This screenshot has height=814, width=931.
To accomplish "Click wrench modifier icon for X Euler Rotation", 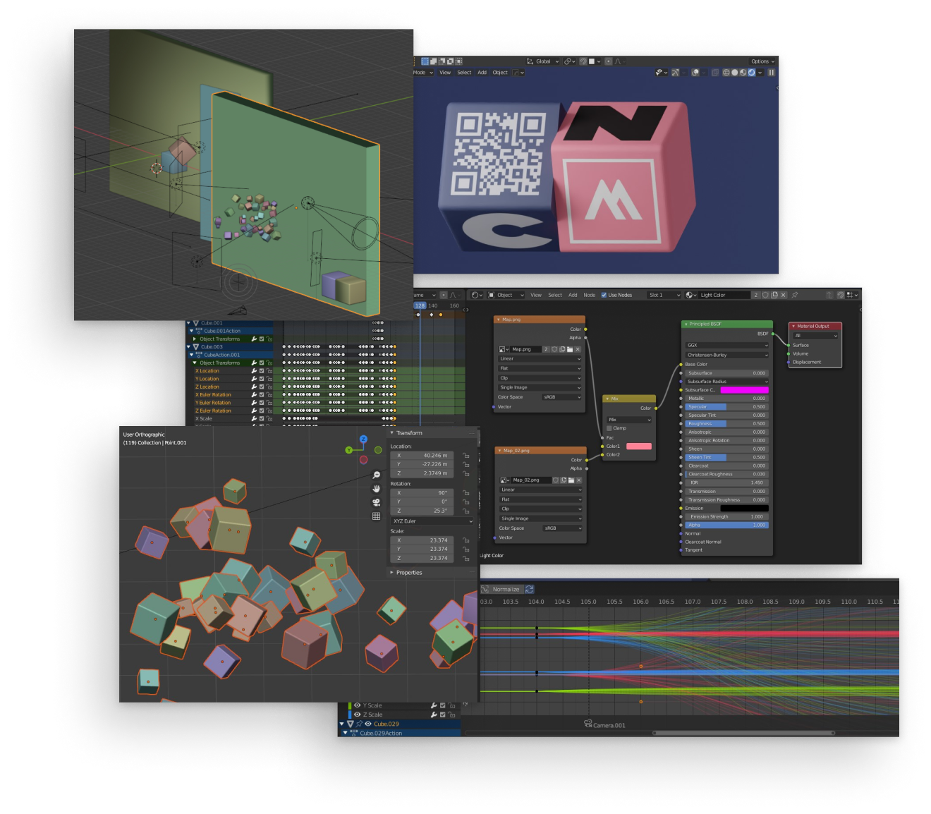I will [x=254, y=395].
